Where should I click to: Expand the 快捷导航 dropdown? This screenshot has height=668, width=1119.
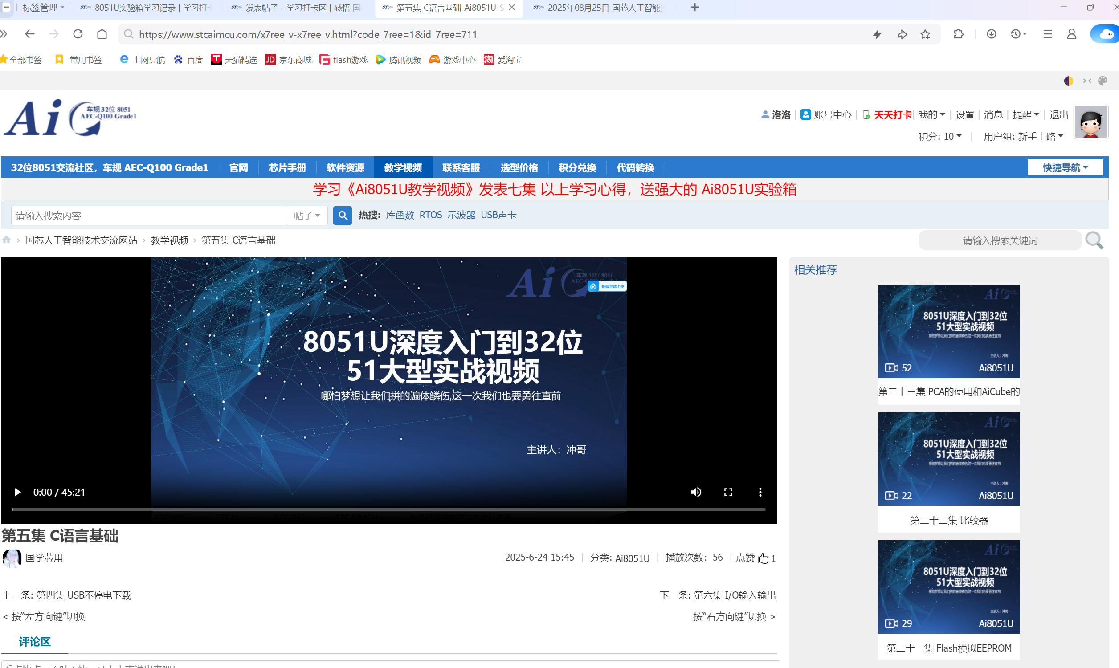[1065, 167]
